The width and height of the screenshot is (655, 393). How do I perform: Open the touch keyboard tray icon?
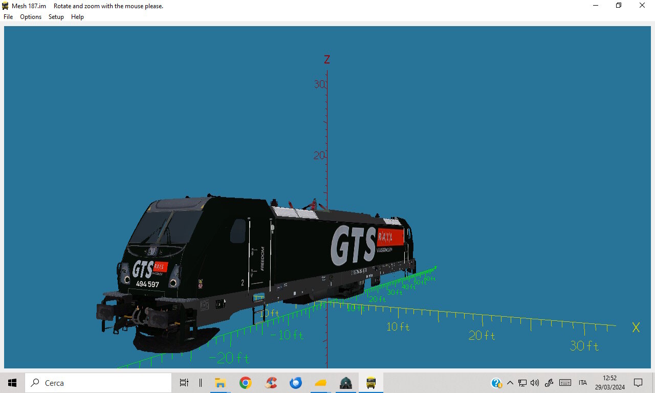tap(565, 383)
